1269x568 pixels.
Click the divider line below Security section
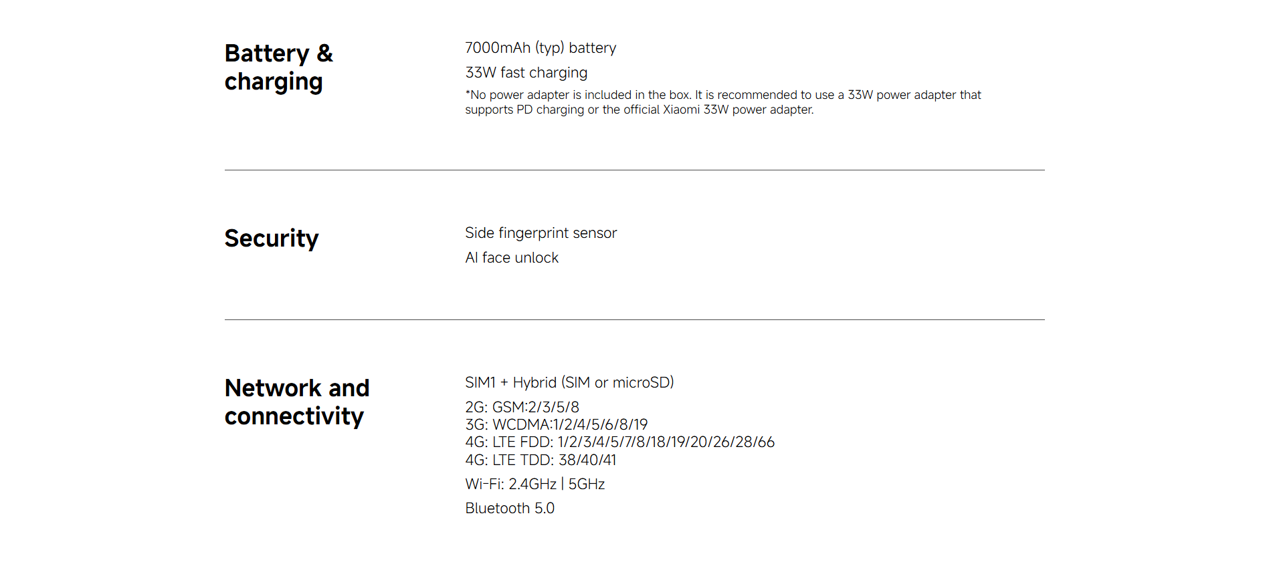point(634,320)
